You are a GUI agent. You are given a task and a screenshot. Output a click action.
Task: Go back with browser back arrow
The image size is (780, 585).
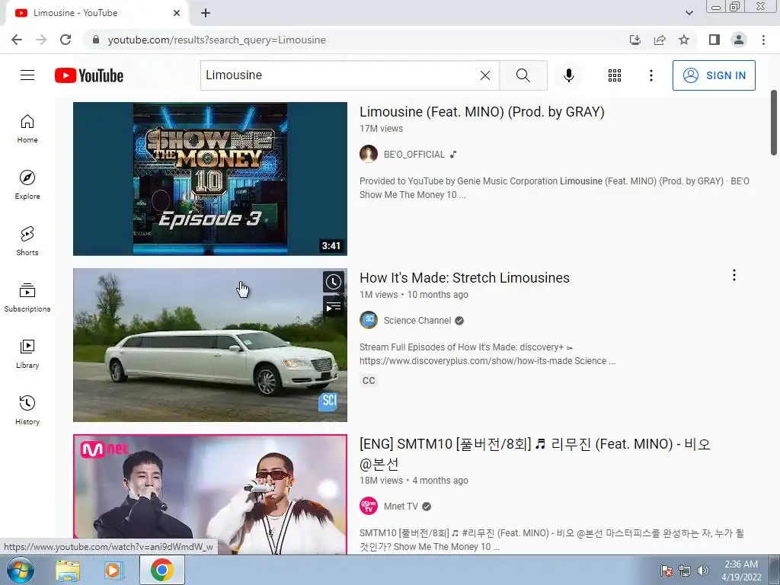pos(17,40)
